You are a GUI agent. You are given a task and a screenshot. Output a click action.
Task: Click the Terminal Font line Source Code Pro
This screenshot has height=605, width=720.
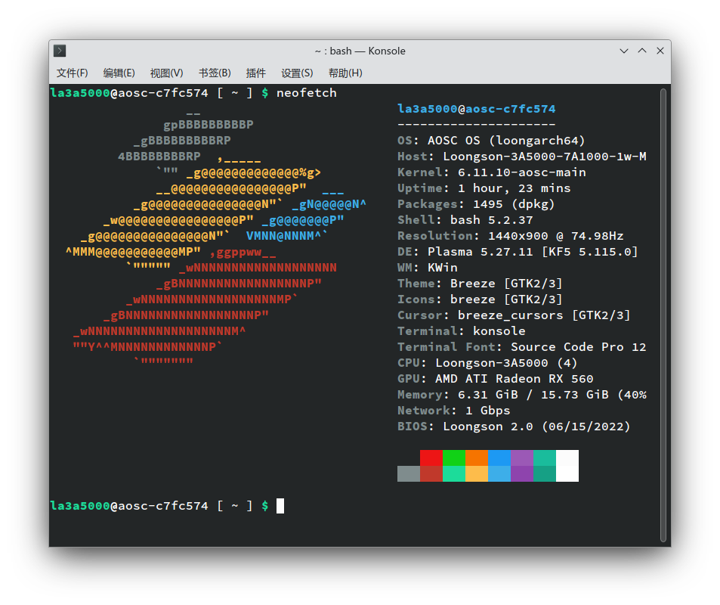click(521, 346)
